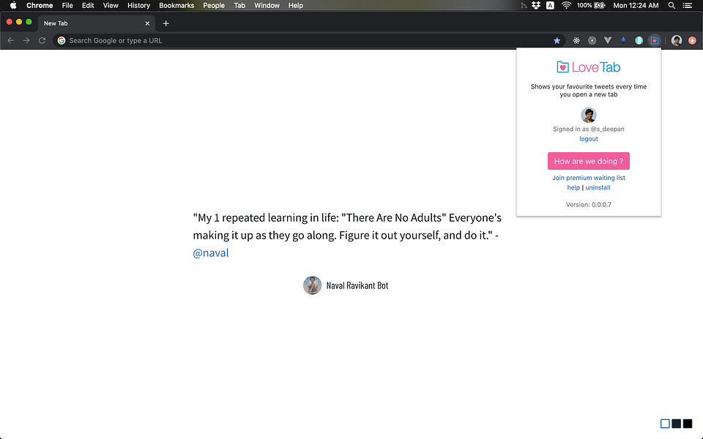Image resolution: width=703 pixels, height=439 pixels.
Task: Open the Edit menu
Action: click(88, 5)
